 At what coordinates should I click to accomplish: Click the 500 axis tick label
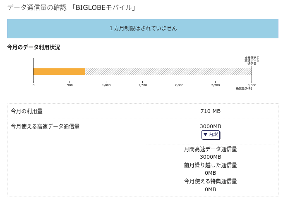click(x=70, y=85)
